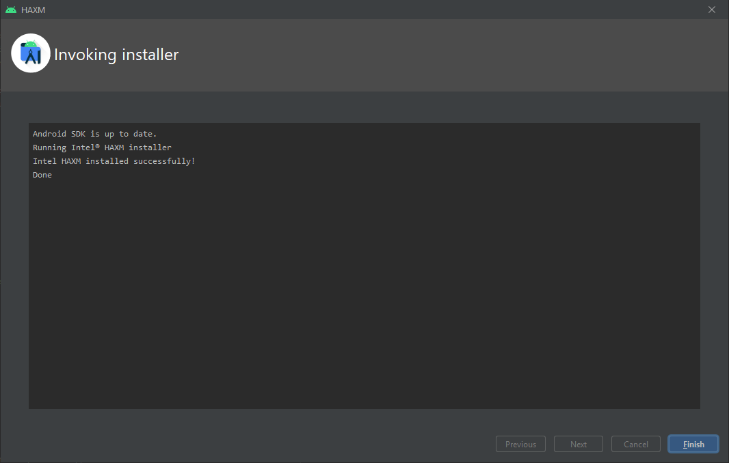Click the empty gray header banner area
Screen dimensions: 729x463
tap(442, 55)
